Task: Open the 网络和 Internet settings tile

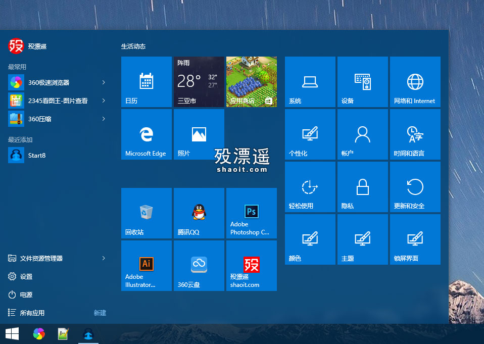Action: [x=415, y=82]
